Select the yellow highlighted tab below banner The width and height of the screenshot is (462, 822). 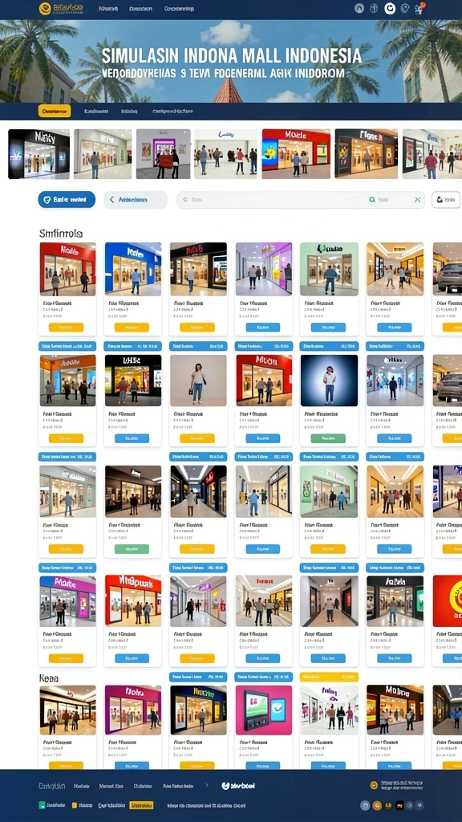[55, 111]
